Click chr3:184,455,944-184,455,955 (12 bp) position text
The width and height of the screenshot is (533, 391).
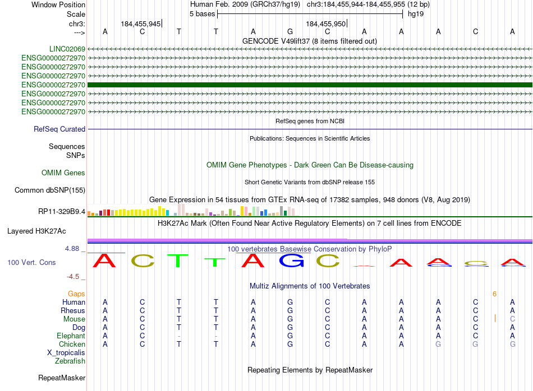[368, 4]
